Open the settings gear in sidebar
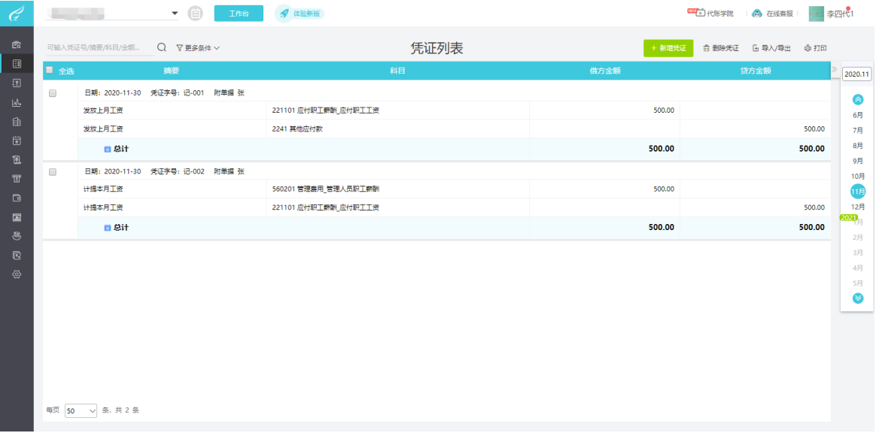 point(17,274)
